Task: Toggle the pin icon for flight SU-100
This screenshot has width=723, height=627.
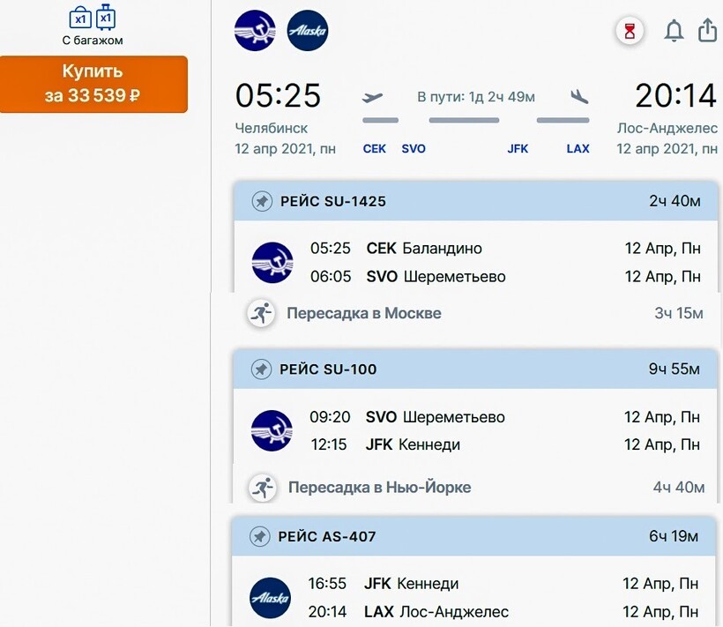Action: click(261, 369)
